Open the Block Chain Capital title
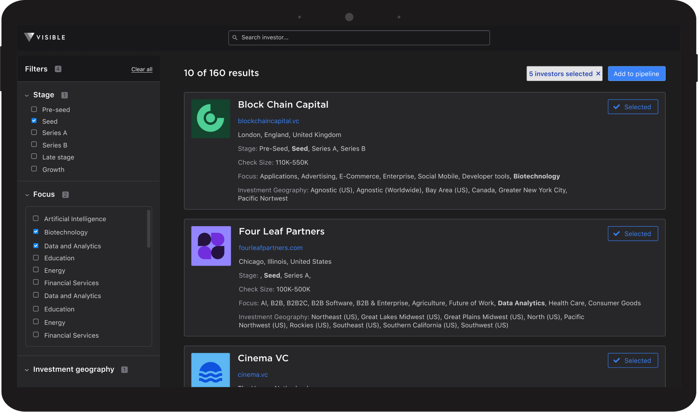The width and height of the screenshot is (698, 412). coord(283,105)
